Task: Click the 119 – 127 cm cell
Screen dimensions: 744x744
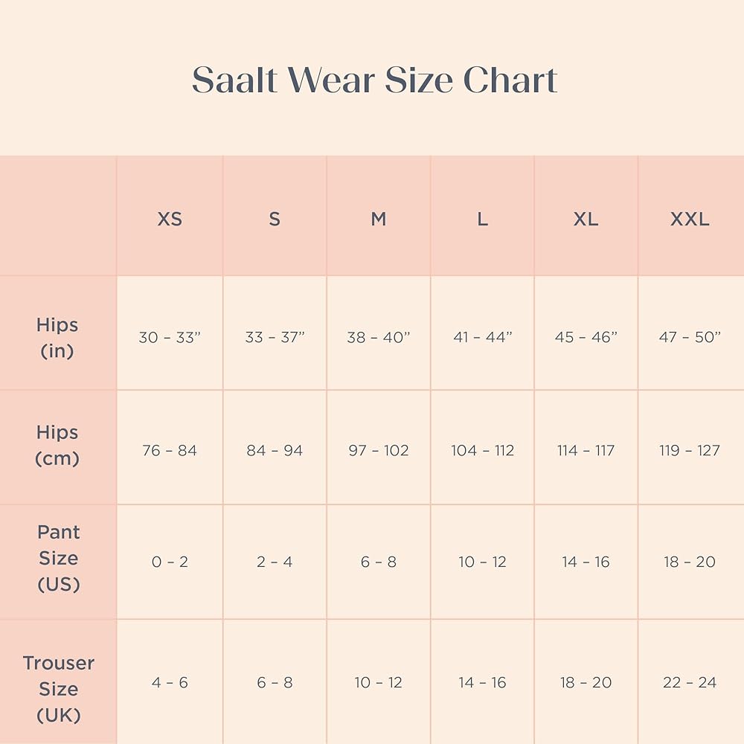Action: (x=690, y=450)
